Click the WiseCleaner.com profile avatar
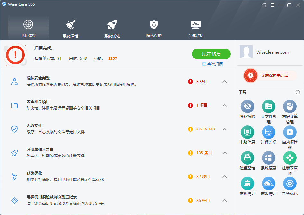The height and width of the screenshot is (215, 304). (x=246, y=52)
